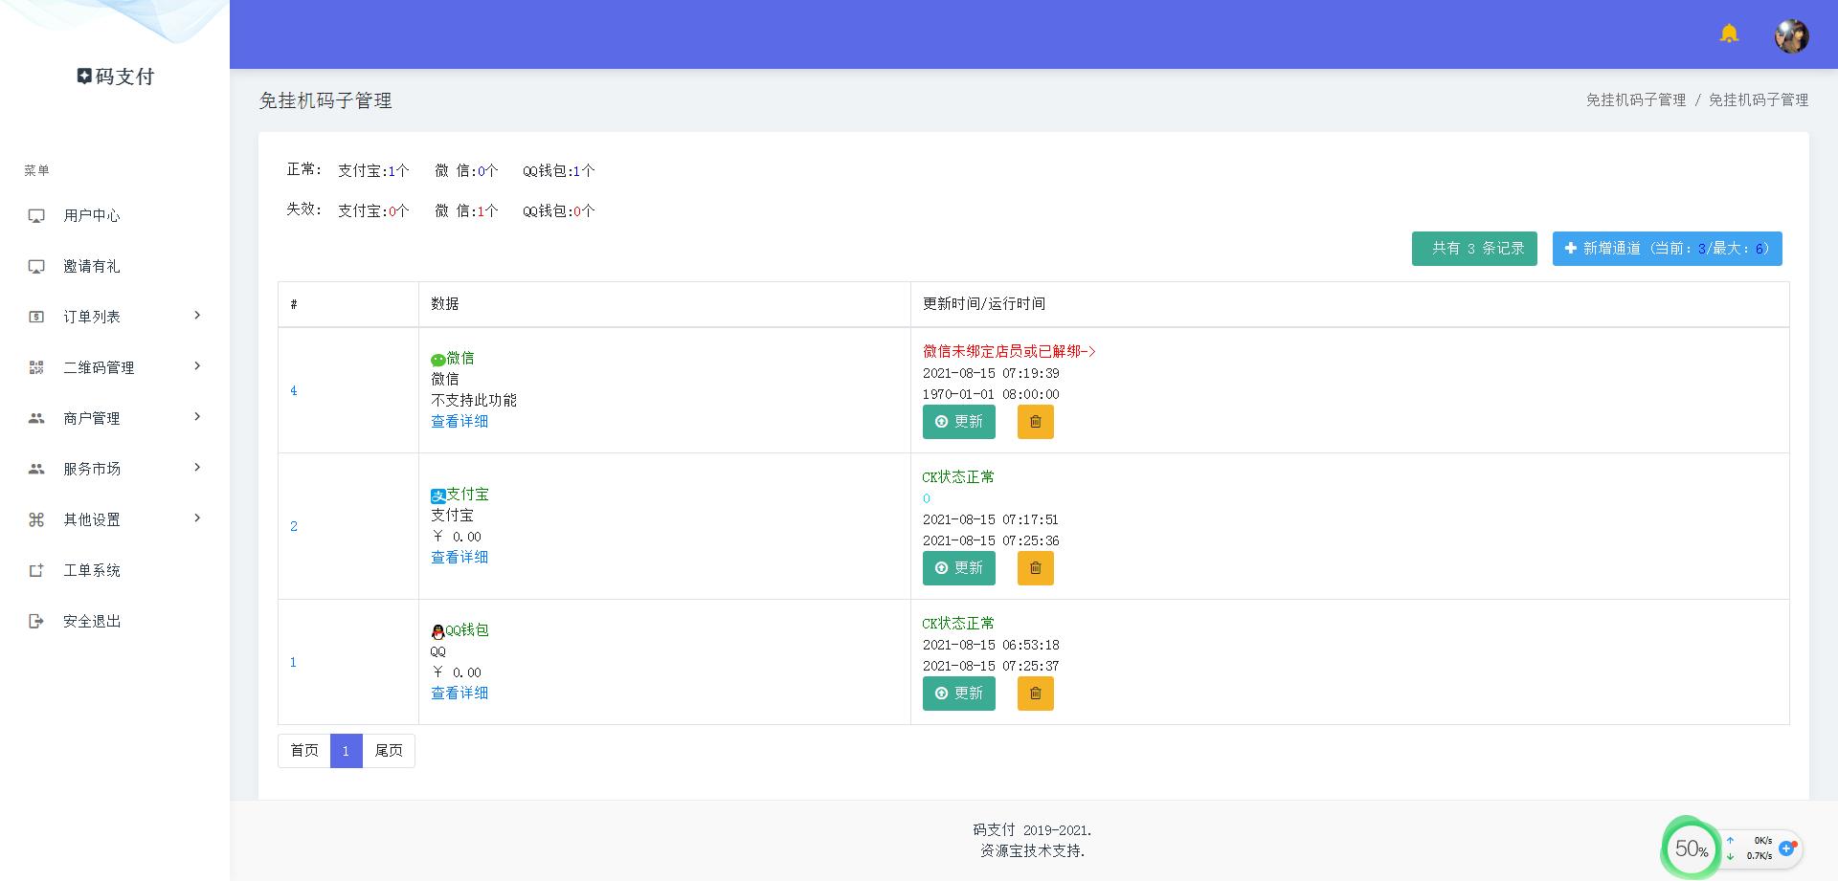Screen dimensions: 1838x881
Task: Open 工单系统 menu item
Action: pyautogui.click(x=115, y=570)
